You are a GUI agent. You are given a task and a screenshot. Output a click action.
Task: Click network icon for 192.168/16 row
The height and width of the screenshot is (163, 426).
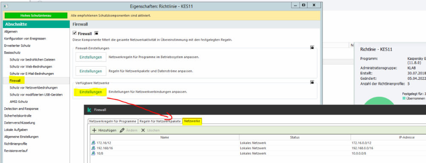93,148
